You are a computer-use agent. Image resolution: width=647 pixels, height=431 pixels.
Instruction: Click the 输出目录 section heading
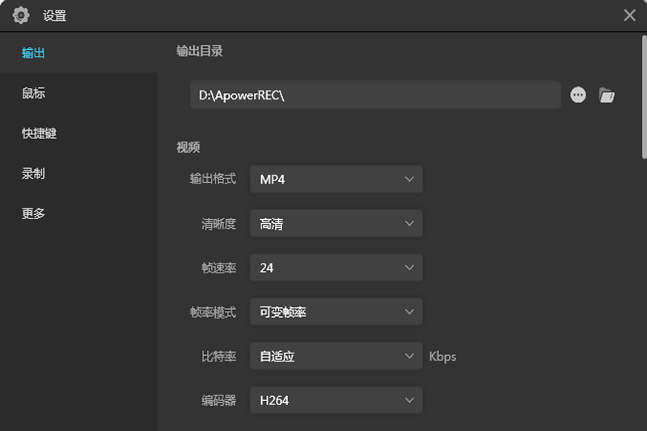(x=200, y=51)
